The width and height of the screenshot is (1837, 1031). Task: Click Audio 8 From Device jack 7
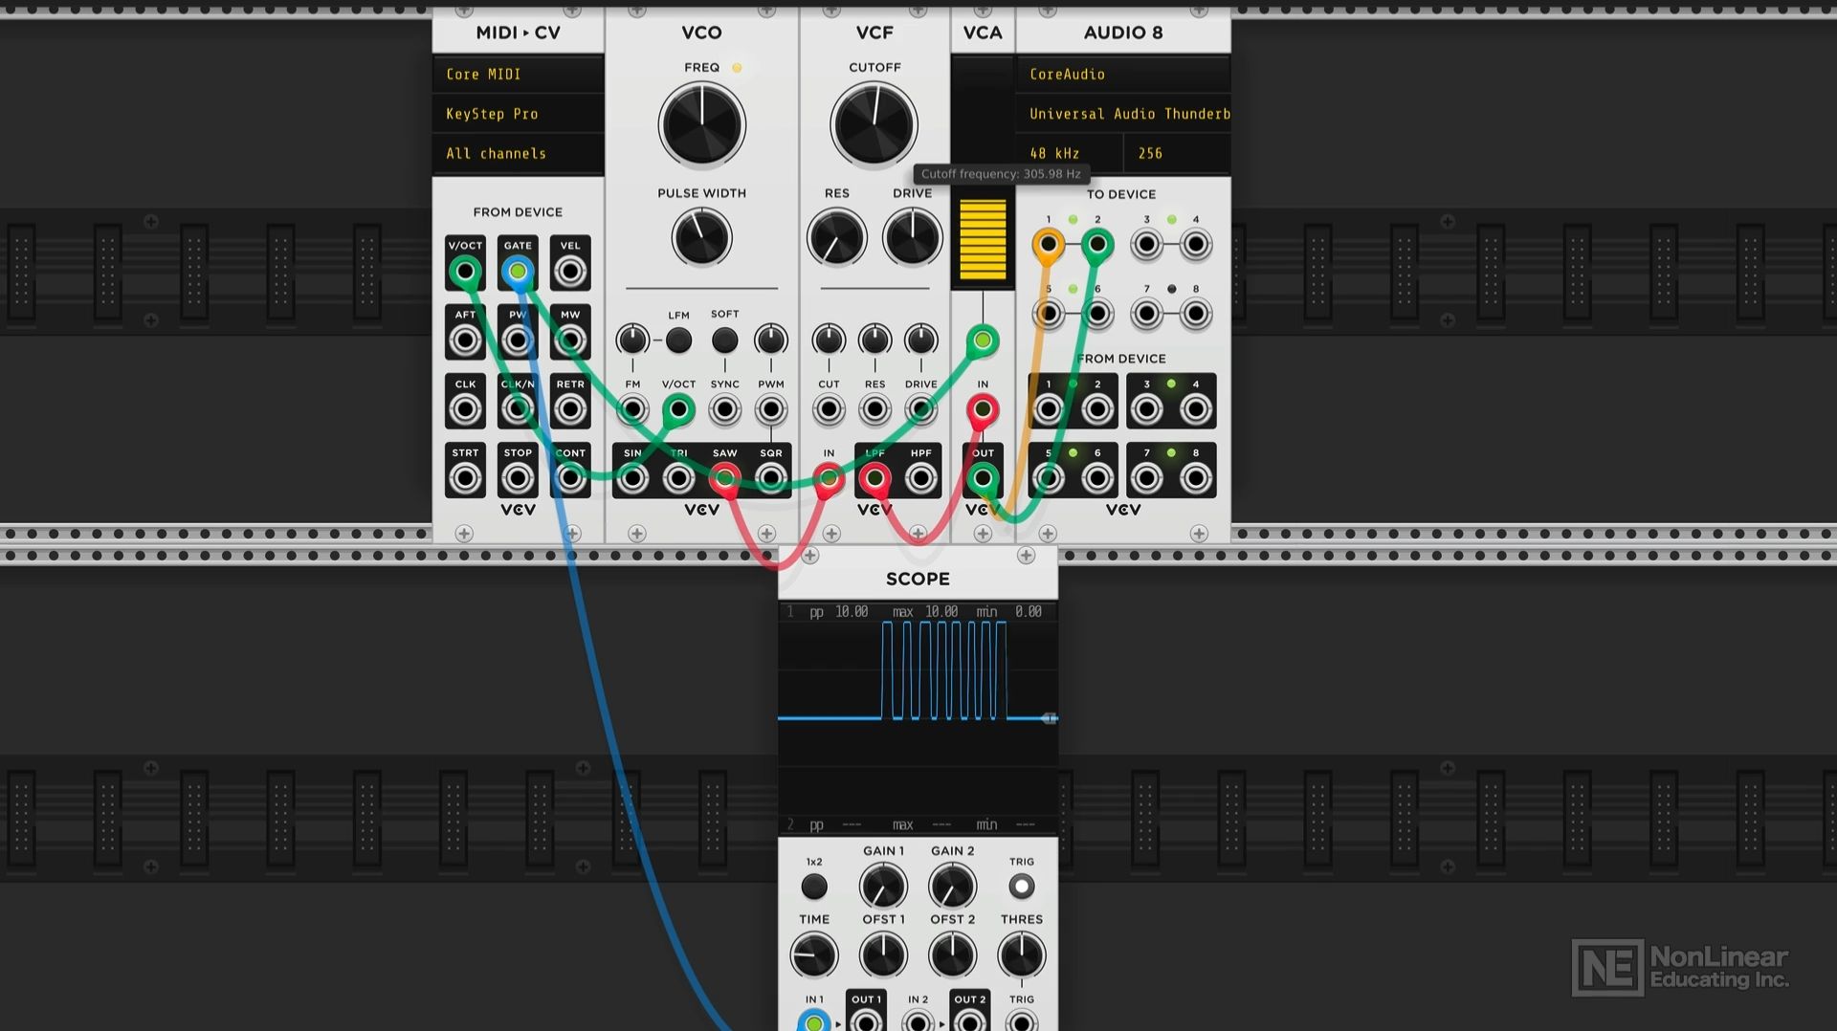1147,478
